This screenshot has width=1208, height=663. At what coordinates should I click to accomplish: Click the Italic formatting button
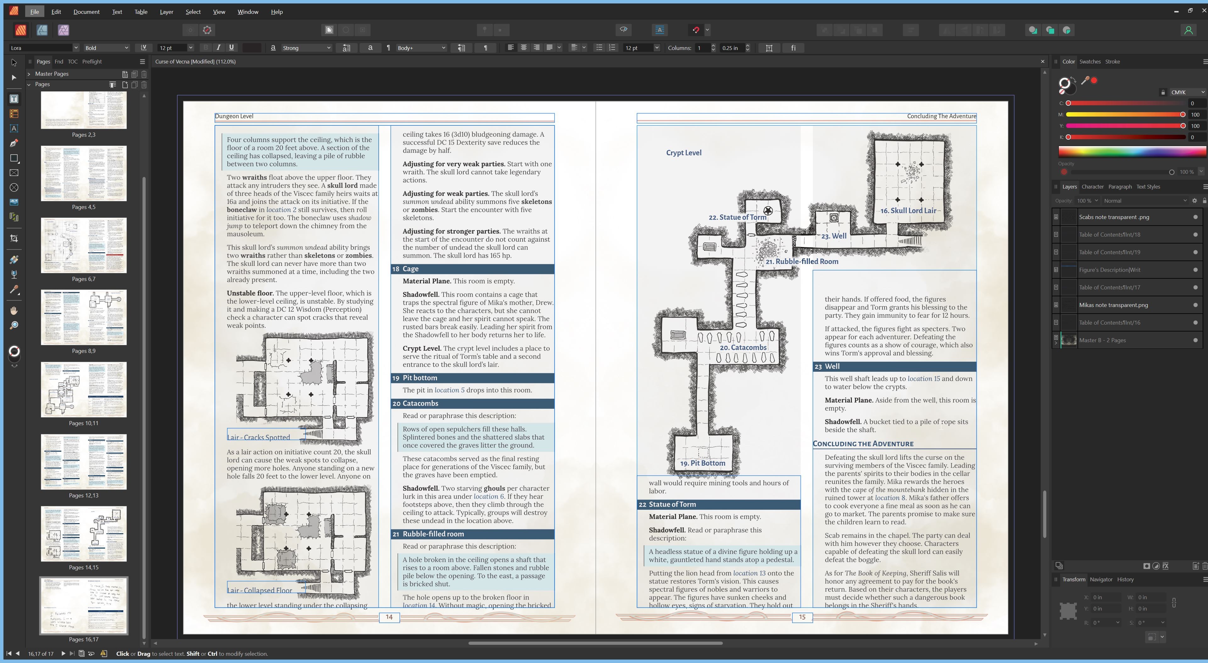point(218,48)
